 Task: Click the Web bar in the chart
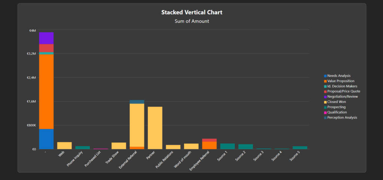(64, 146)
